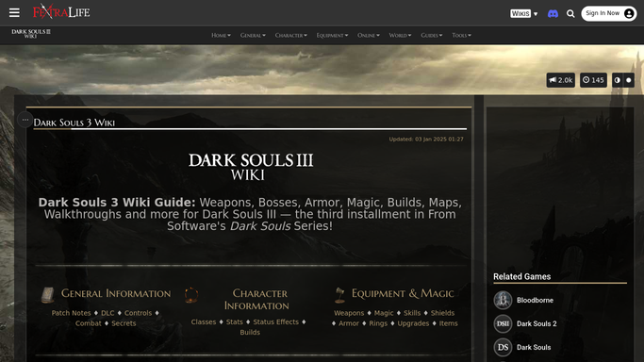Open the Patch Notes link
The width and height of the screenshot is (644, 362).
click(71, 313)
